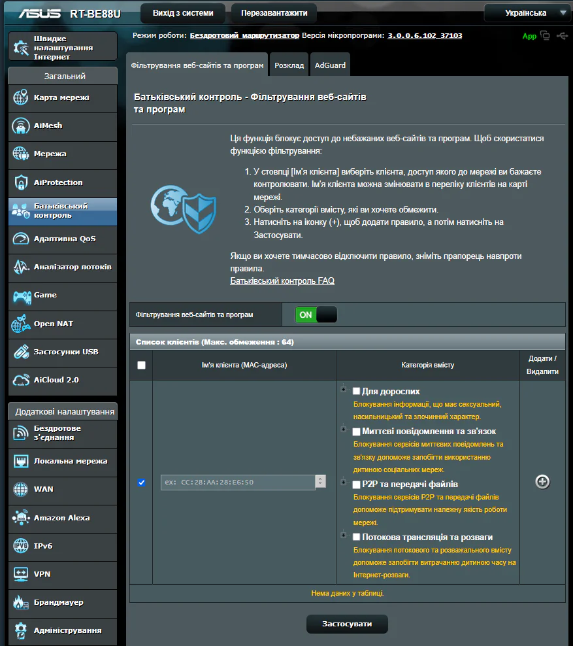Click the AiMesh sidebar icon
The image size is (573, 646).
[21, 126]
